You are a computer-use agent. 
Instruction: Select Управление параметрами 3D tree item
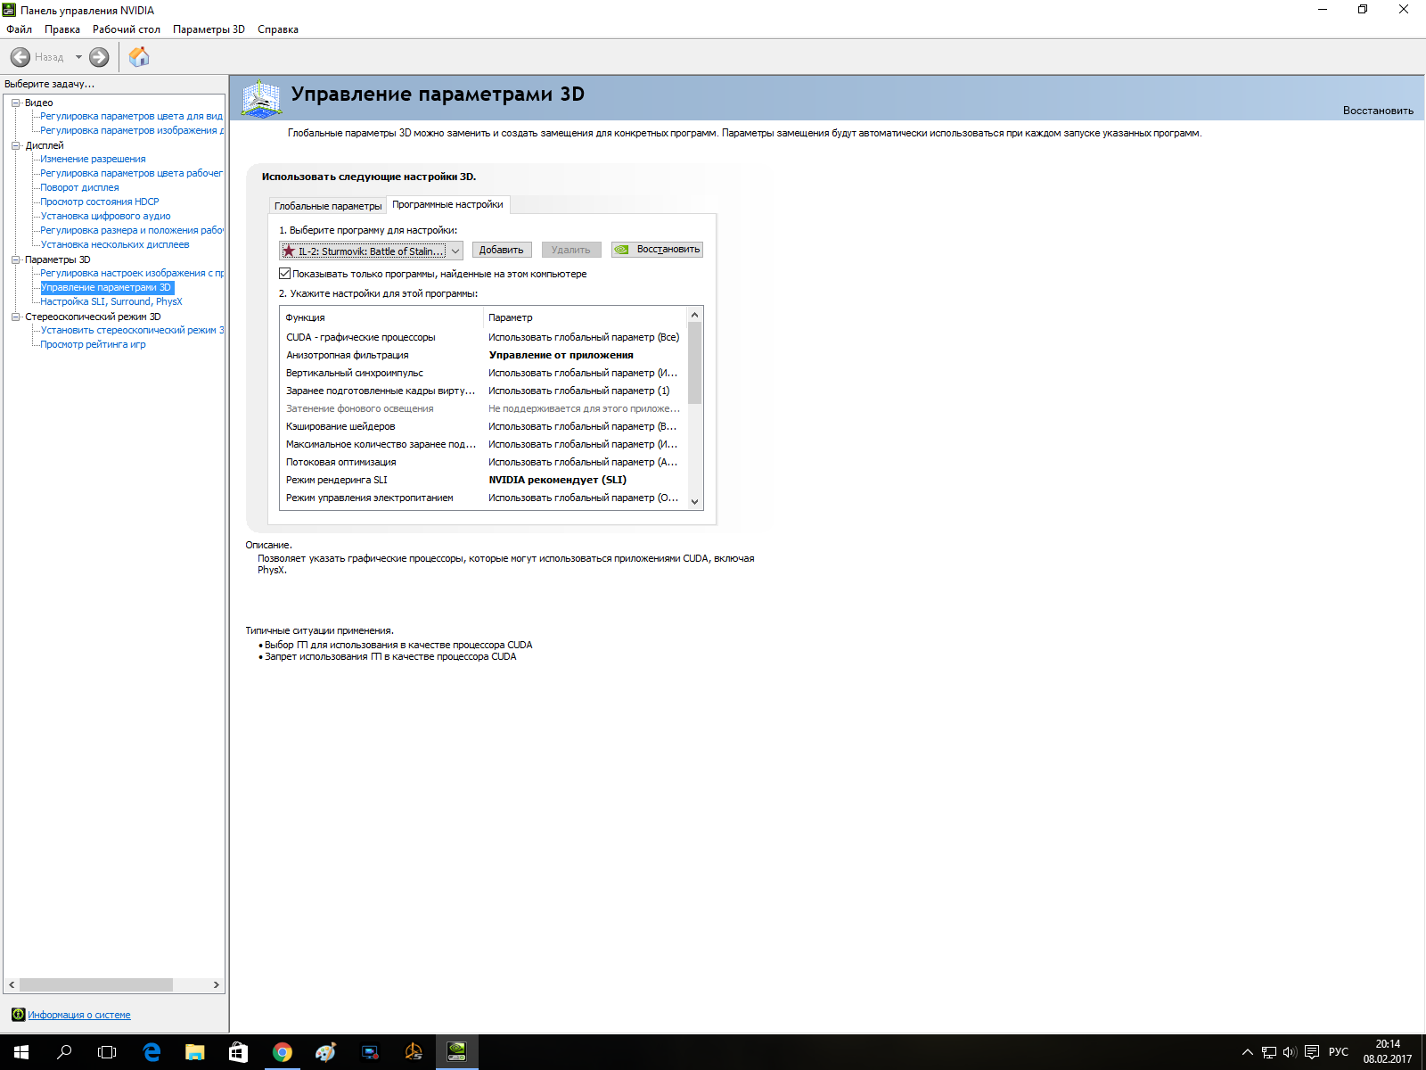[107, 287]
